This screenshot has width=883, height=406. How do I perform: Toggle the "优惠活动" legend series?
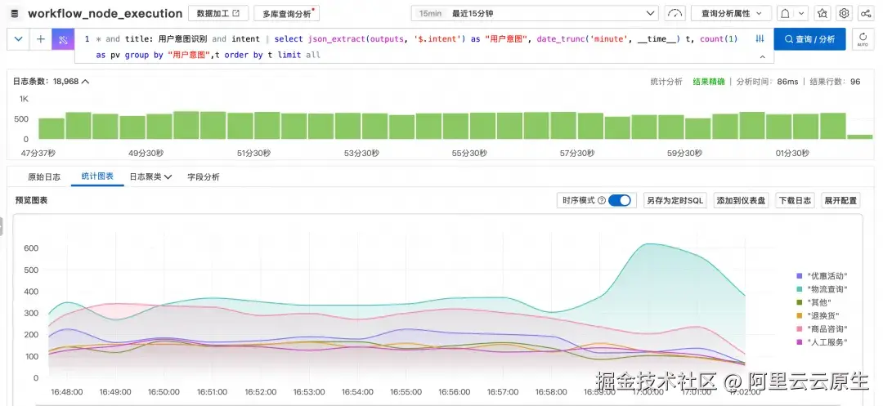tap(822, 276)
